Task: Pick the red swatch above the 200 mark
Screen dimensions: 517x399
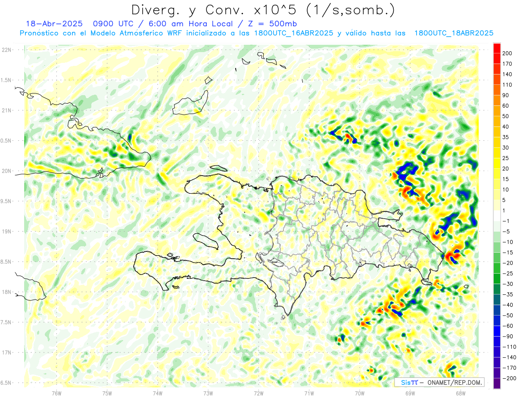Action: click(497, 48)
